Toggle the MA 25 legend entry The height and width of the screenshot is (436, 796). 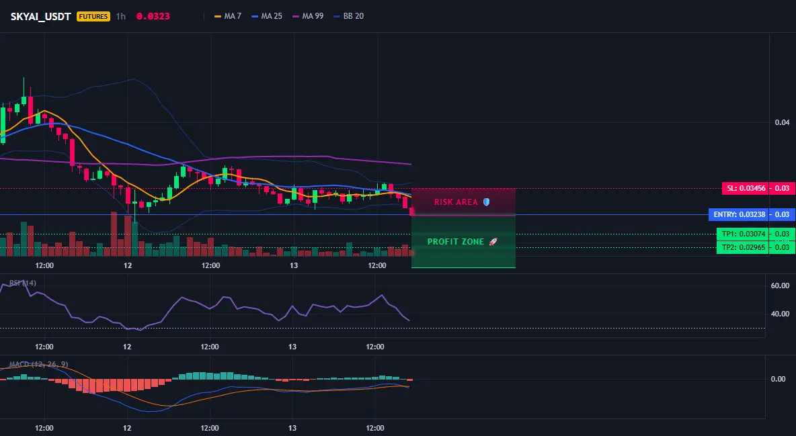tap(267, 16)
